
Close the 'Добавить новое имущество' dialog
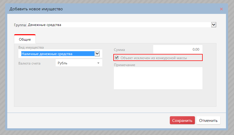coord(221,9)
